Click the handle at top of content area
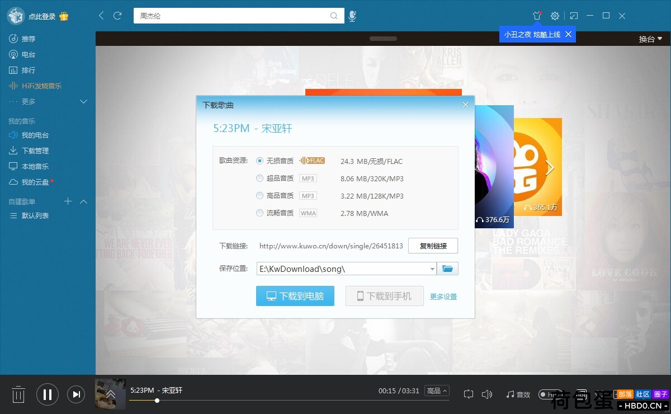The width and height of the screenshot is (671, 414). click(383, 39)
